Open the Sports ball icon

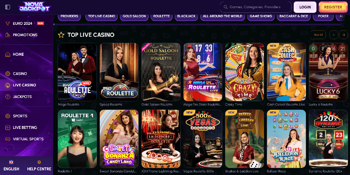pos(8,116)
